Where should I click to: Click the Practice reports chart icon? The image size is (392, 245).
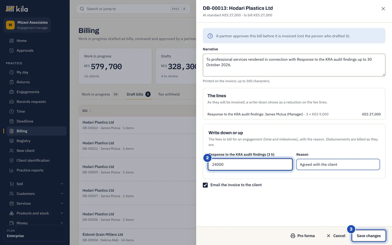(11, 170)
